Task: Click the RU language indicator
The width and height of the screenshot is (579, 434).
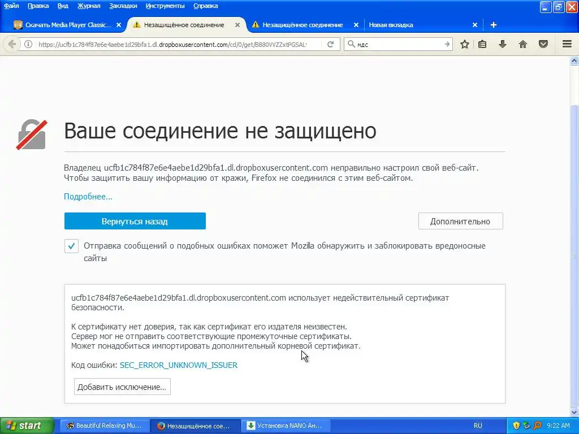Action: 478,426
